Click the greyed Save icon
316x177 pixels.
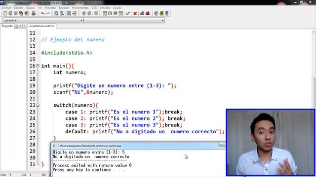pos(15,13)
